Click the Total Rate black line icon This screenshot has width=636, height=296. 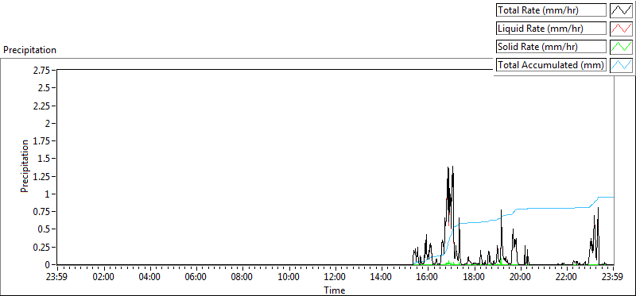coord(622,10)
